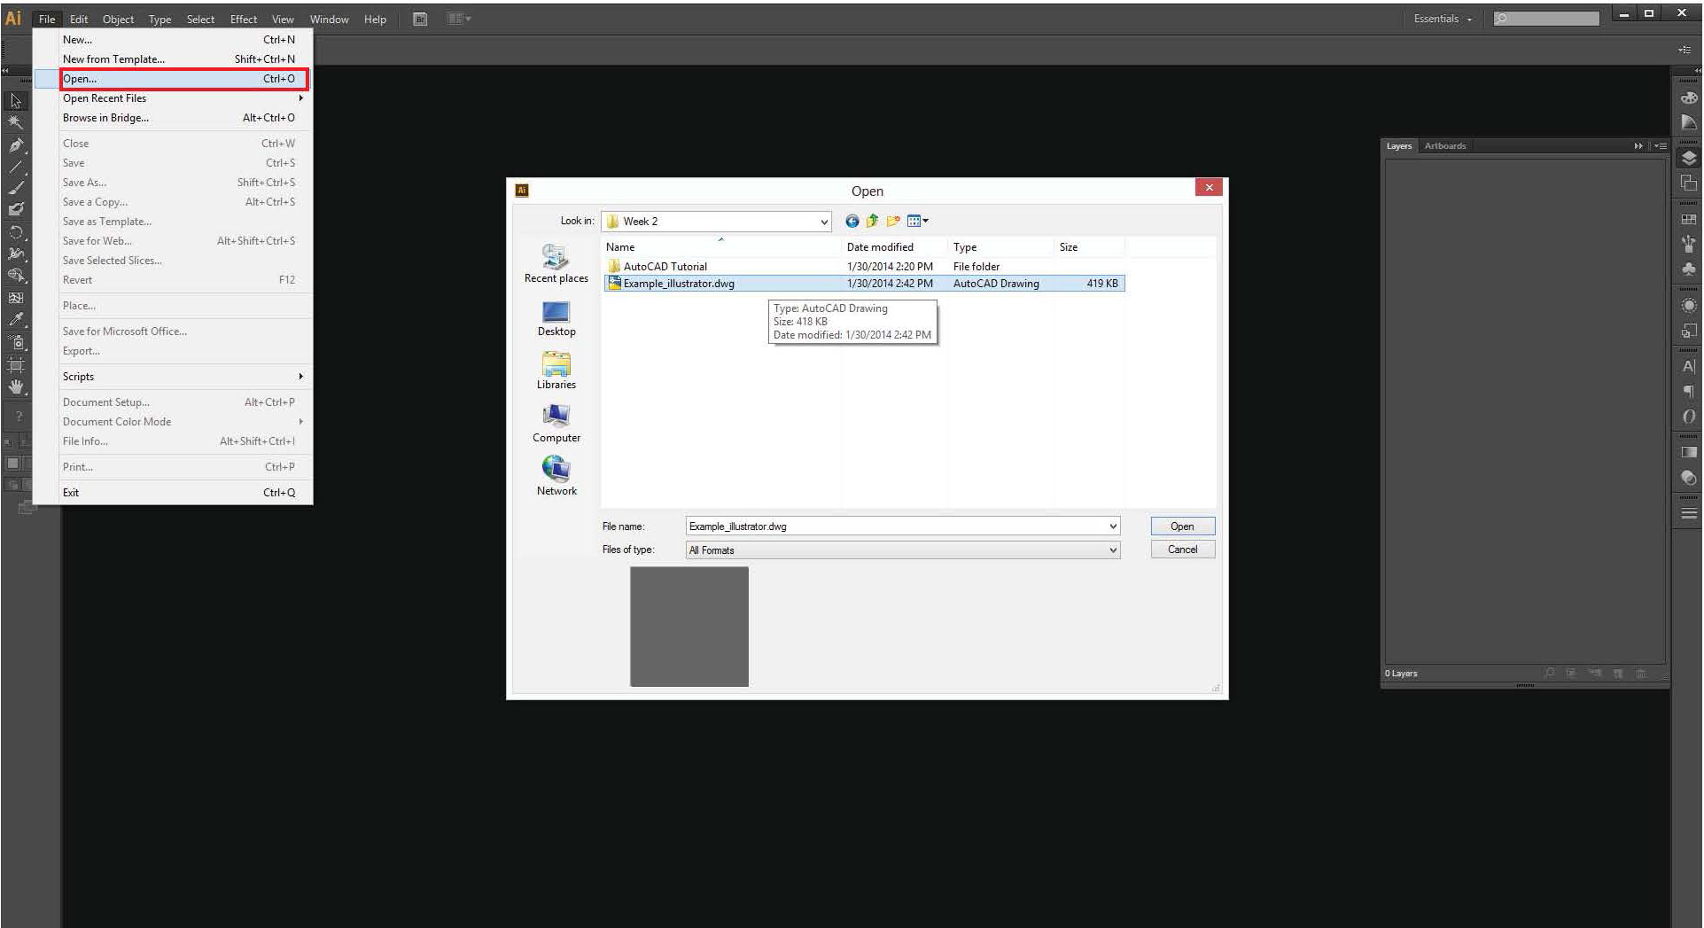Click the Open button in dialog

(1182, 526)
